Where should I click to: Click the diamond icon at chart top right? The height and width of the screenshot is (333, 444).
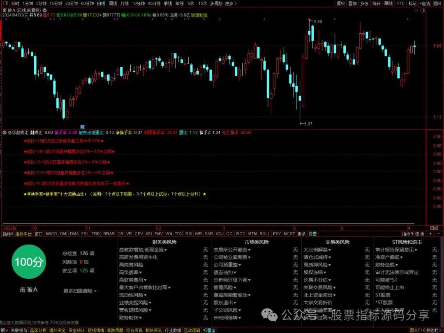[x=416, y=10]
